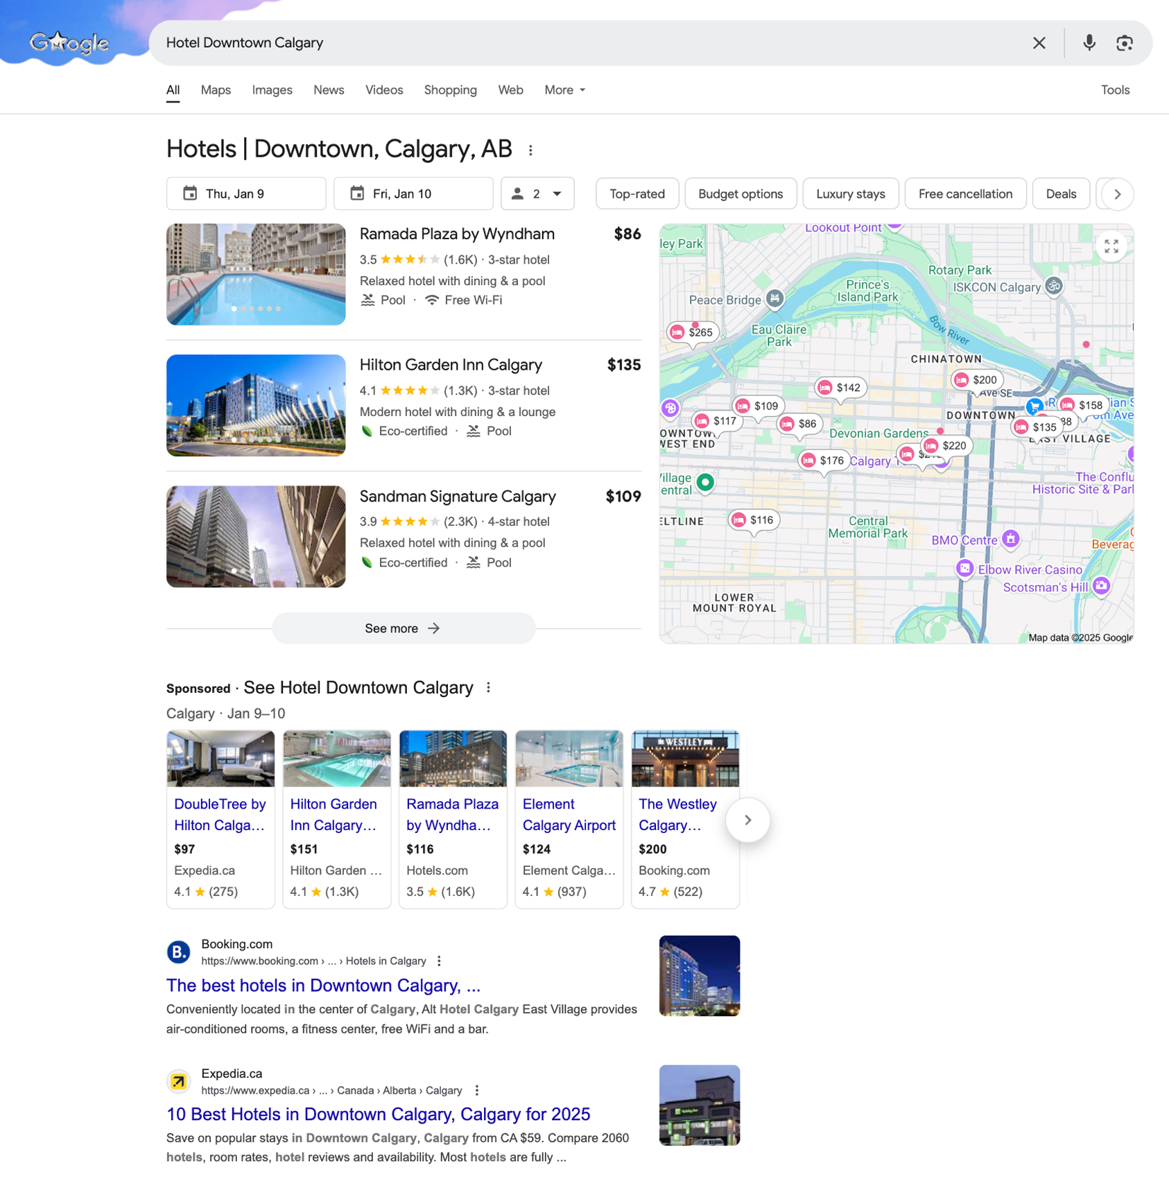Viewport: 1169px width, 1179px height.
Task: Expand the map to full screen
Action: [x=1111, y=246]
